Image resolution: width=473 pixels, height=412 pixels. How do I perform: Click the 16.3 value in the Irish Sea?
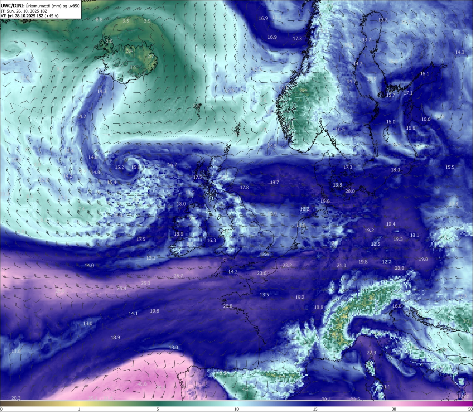click(x=211, y=241)
